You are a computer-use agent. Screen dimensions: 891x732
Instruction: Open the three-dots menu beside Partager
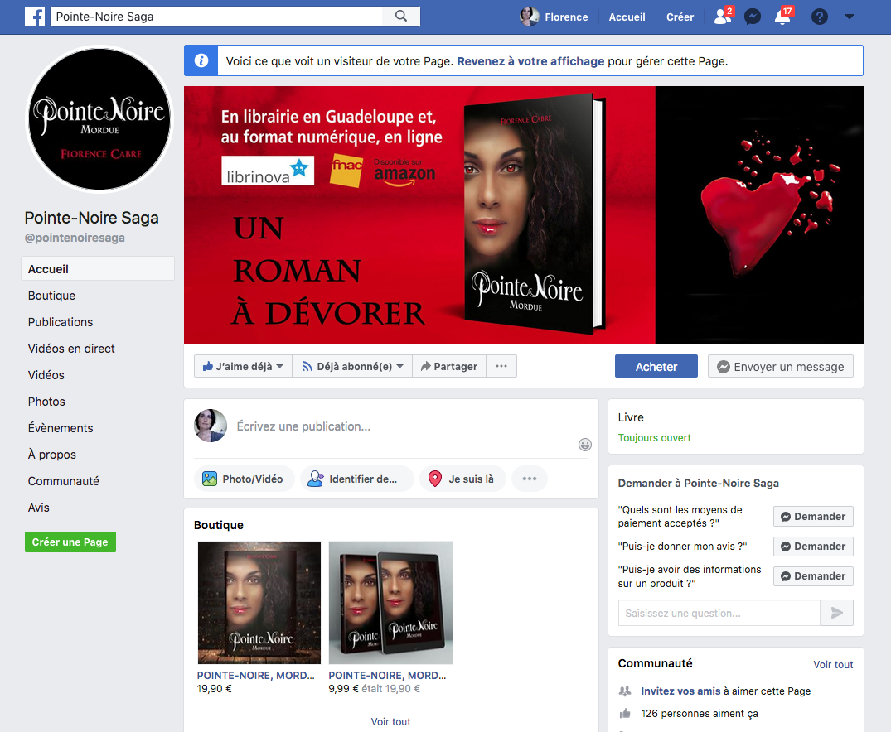pyautogui.click(x=501, y=367)
